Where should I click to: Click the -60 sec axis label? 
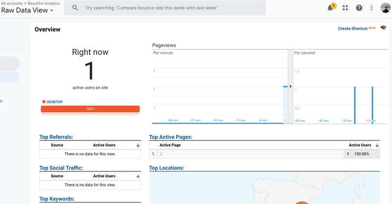300,121
